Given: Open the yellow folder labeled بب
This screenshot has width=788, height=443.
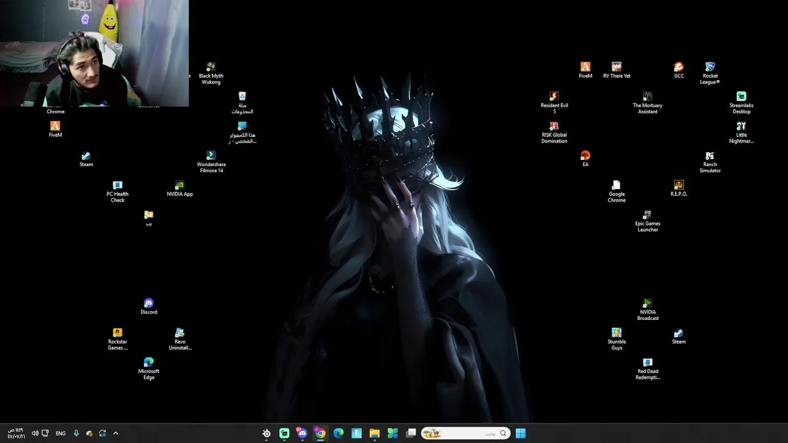Looking at the screenshot, I should pos(148,218).
